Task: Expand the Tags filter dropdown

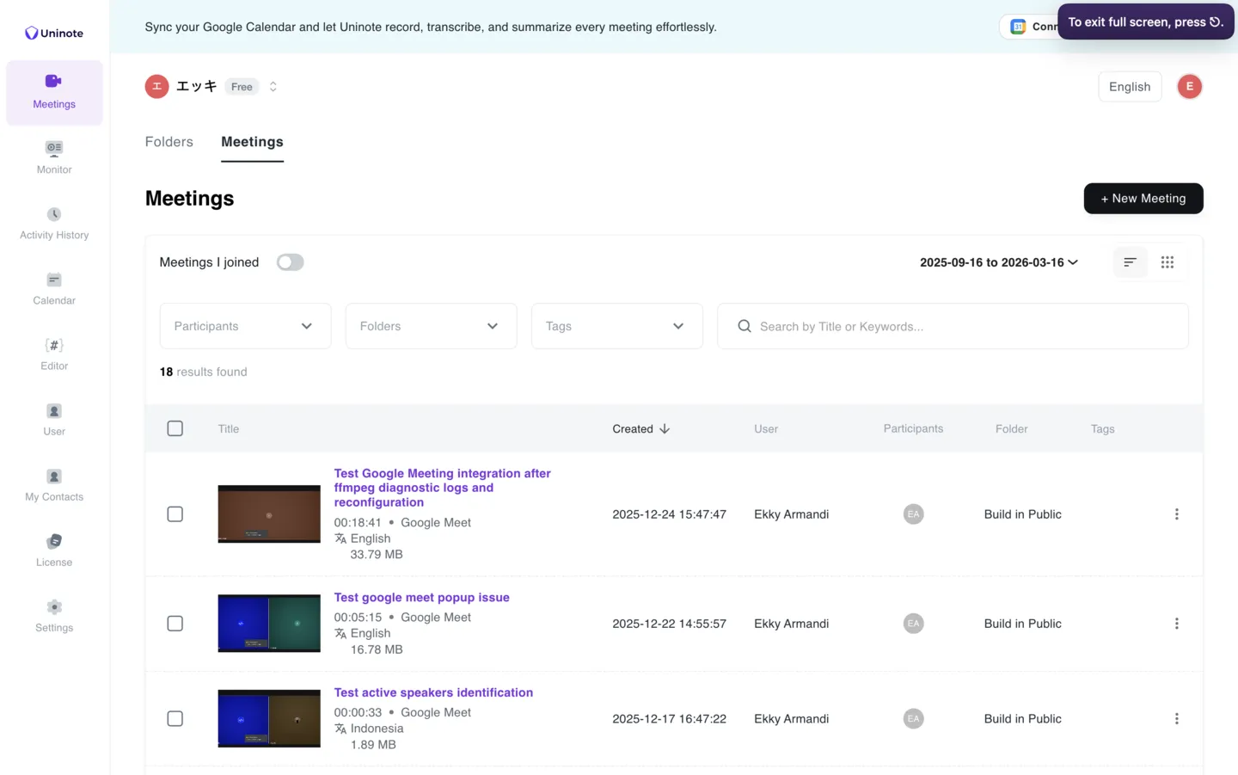Action: [616, 326]
